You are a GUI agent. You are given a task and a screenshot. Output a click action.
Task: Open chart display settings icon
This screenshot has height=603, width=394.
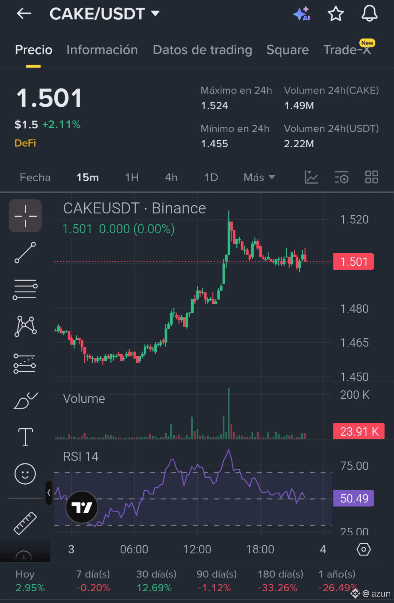(341, 177)
